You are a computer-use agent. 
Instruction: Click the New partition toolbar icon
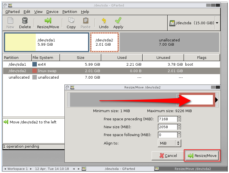(x=10, y=21)
